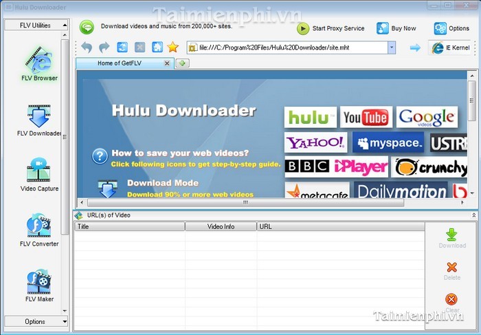Collapse the URL(s) of Video panel

(474, 215)
